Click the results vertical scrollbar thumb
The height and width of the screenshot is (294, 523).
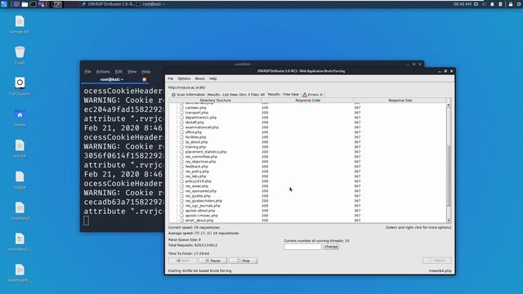[x=449, y=176]
